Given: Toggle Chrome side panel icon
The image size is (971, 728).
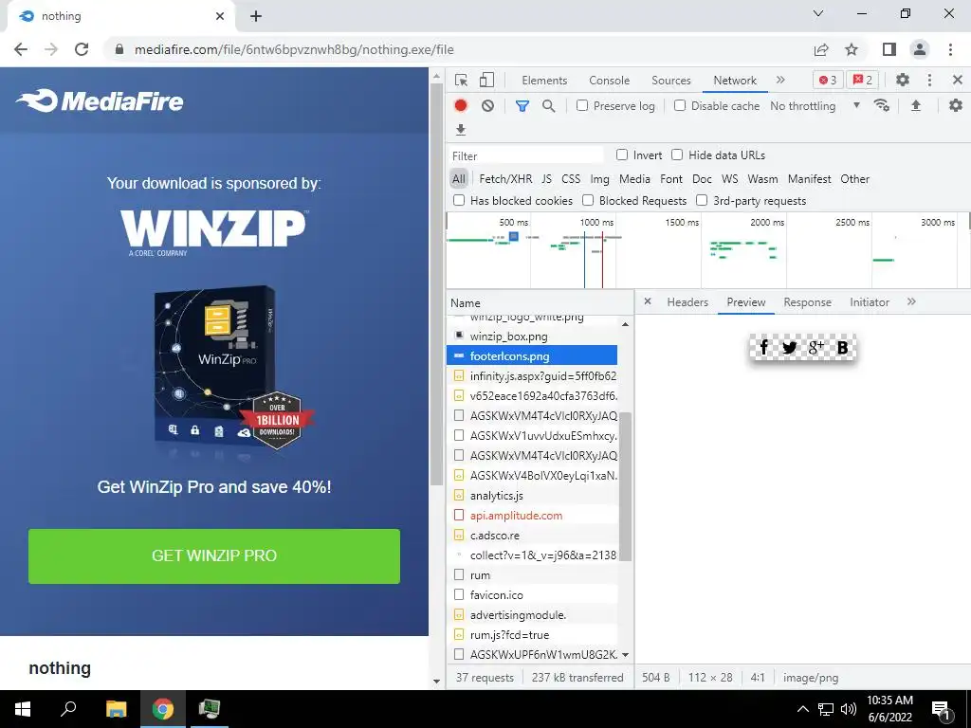Looking at the screenshot, I should pyautogui.click(x=889, y=49).
